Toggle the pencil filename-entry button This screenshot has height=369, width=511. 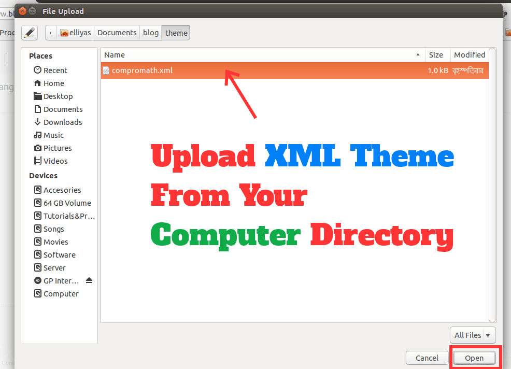tap(29, 32)
